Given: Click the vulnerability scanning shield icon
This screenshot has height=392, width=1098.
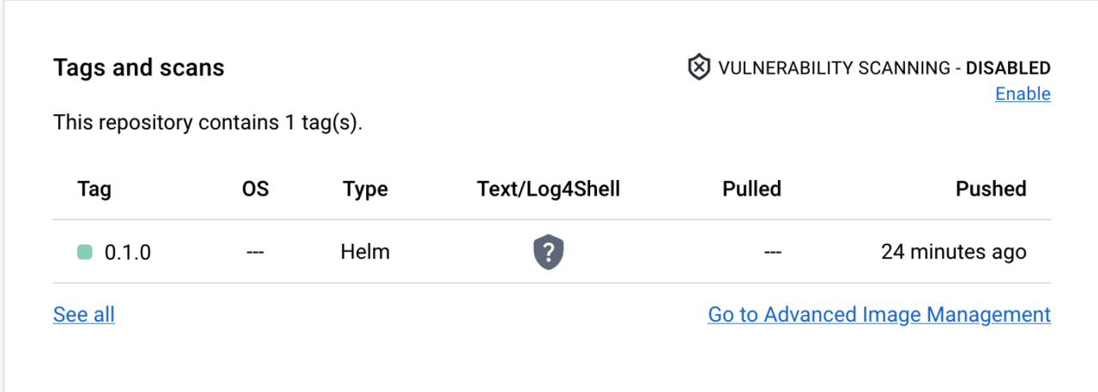Looking at the screenshot, I should pyautogui.click(x=699, y=67).
